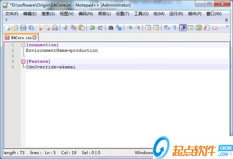233x159 pixels.
Task: Click line number 3 in the margin
Action: tap(13, 56)
